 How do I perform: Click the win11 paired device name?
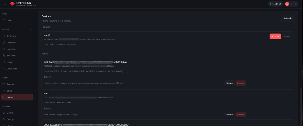pyautogui.click(x=47, y=94)
